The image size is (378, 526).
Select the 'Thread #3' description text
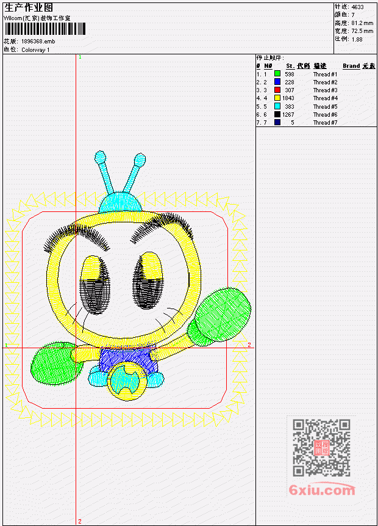325,90
